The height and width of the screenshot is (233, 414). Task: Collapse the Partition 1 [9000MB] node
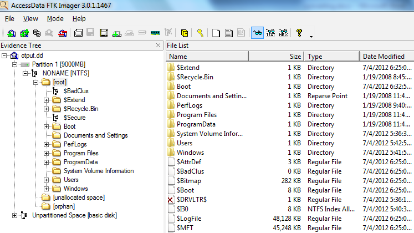[x=14, y=64]
